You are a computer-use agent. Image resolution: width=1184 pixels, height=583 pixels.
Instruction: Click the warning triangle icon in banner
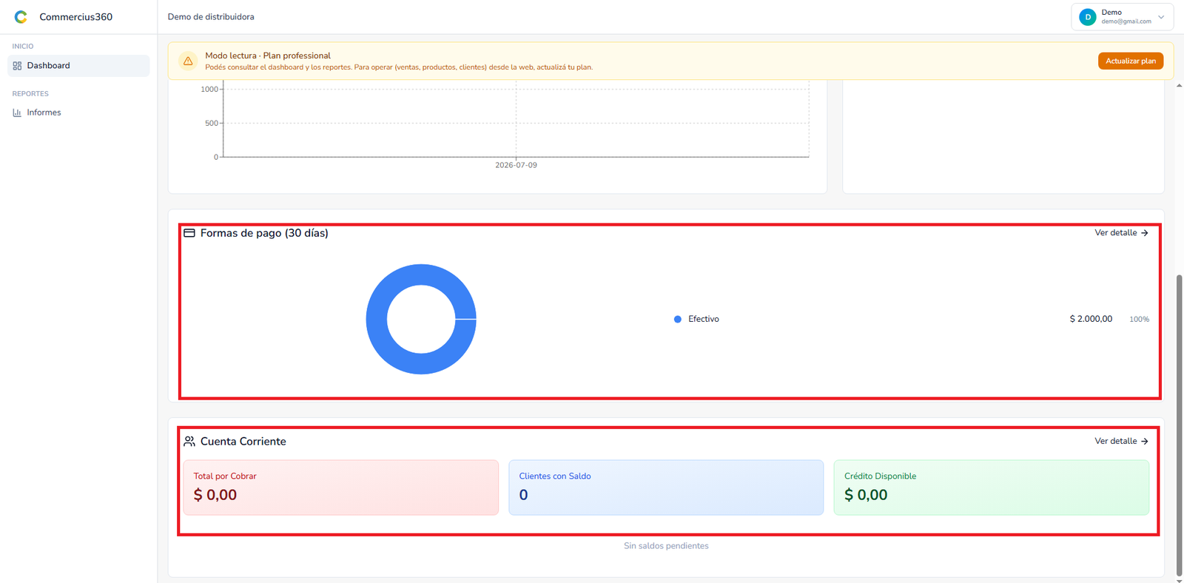click(x=188, y=61)
